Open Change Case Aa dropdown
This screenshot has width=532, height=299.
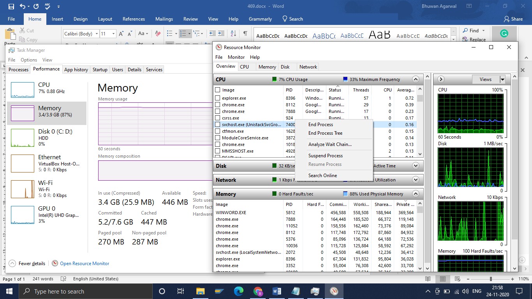143,34
